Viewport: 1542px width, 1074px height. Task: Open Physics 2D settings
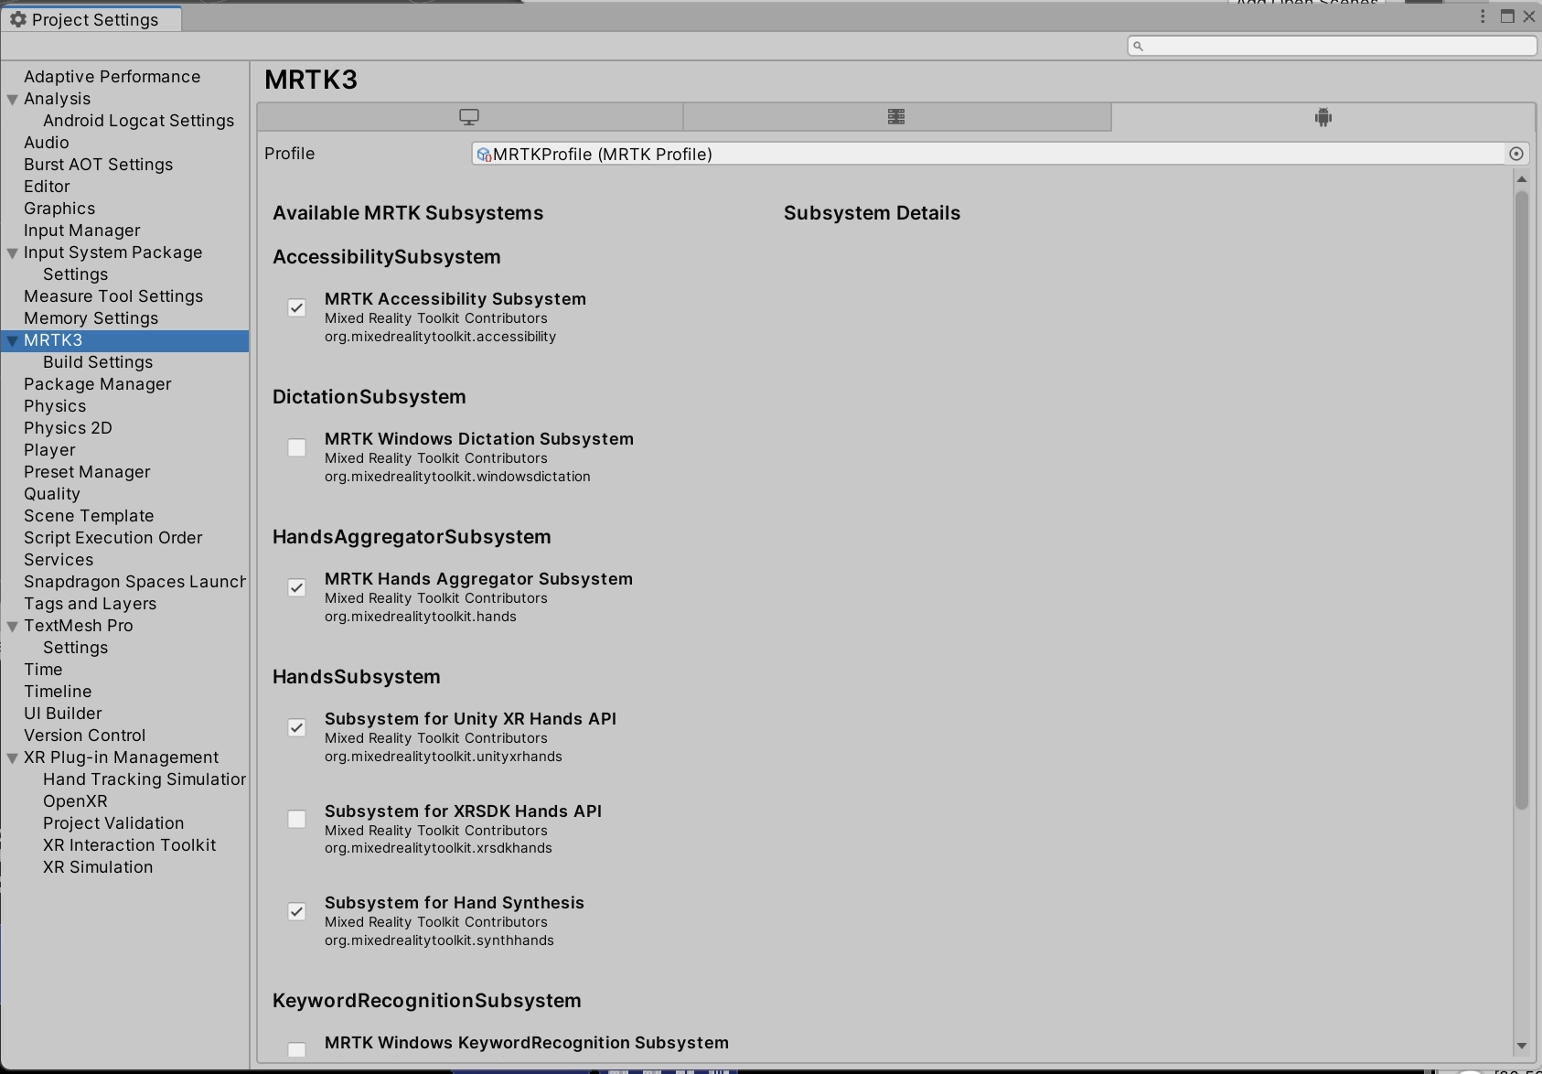[x=124, y=428]
